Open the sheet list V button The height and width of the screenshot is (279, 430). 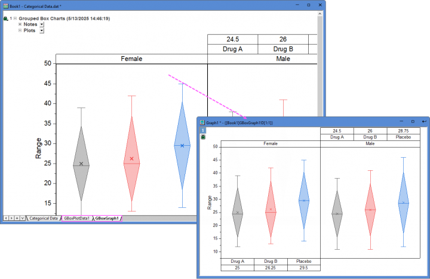click(22, 219)
